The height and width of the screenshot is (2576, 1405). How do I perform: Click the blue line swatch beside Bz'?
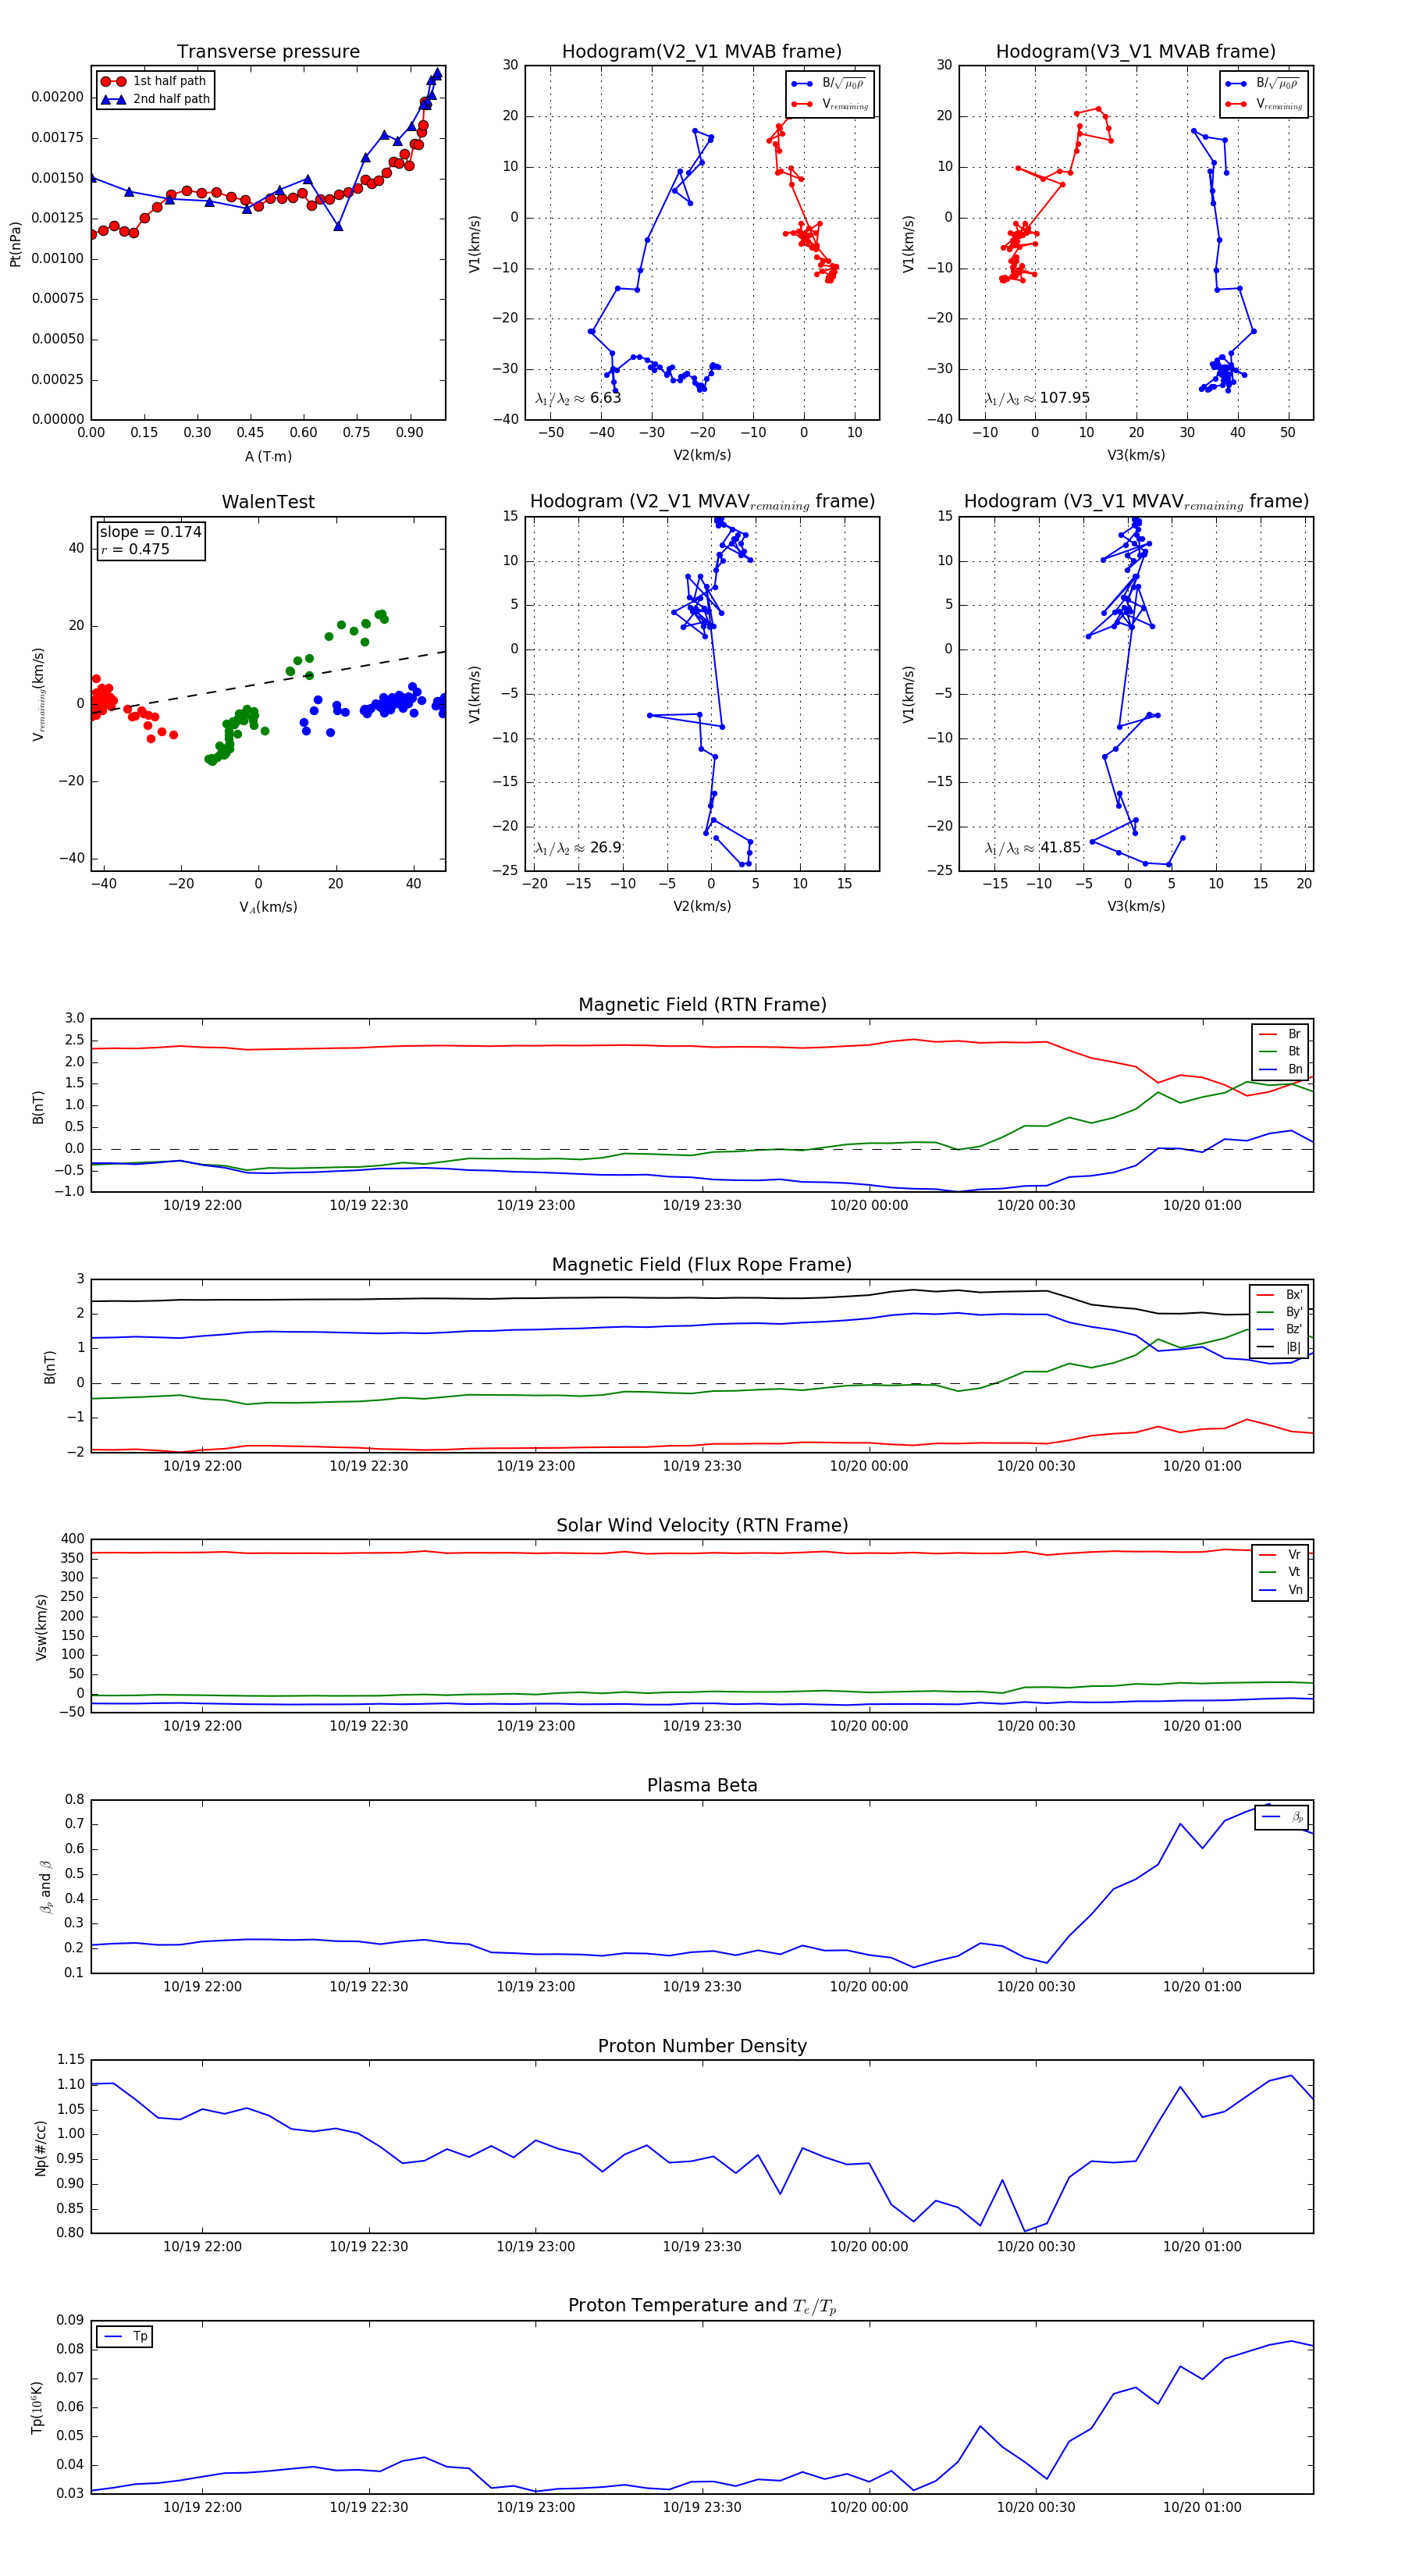click(1265, 1330)
